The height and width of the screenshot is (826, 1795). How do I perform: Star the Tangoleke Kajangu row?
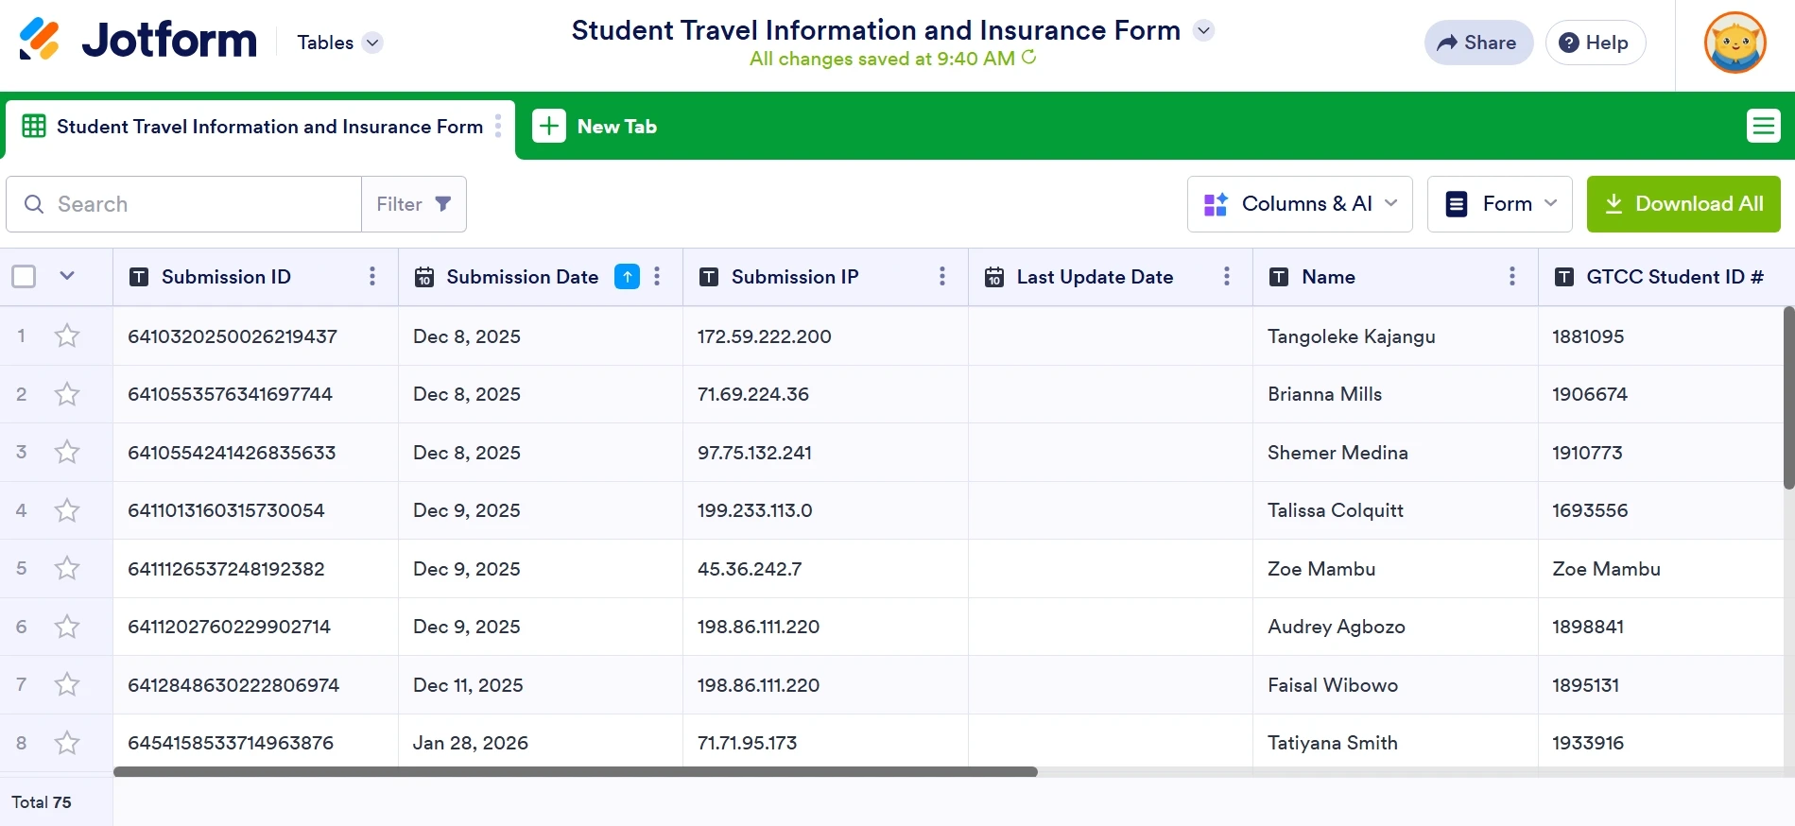(x=67, y=336)
